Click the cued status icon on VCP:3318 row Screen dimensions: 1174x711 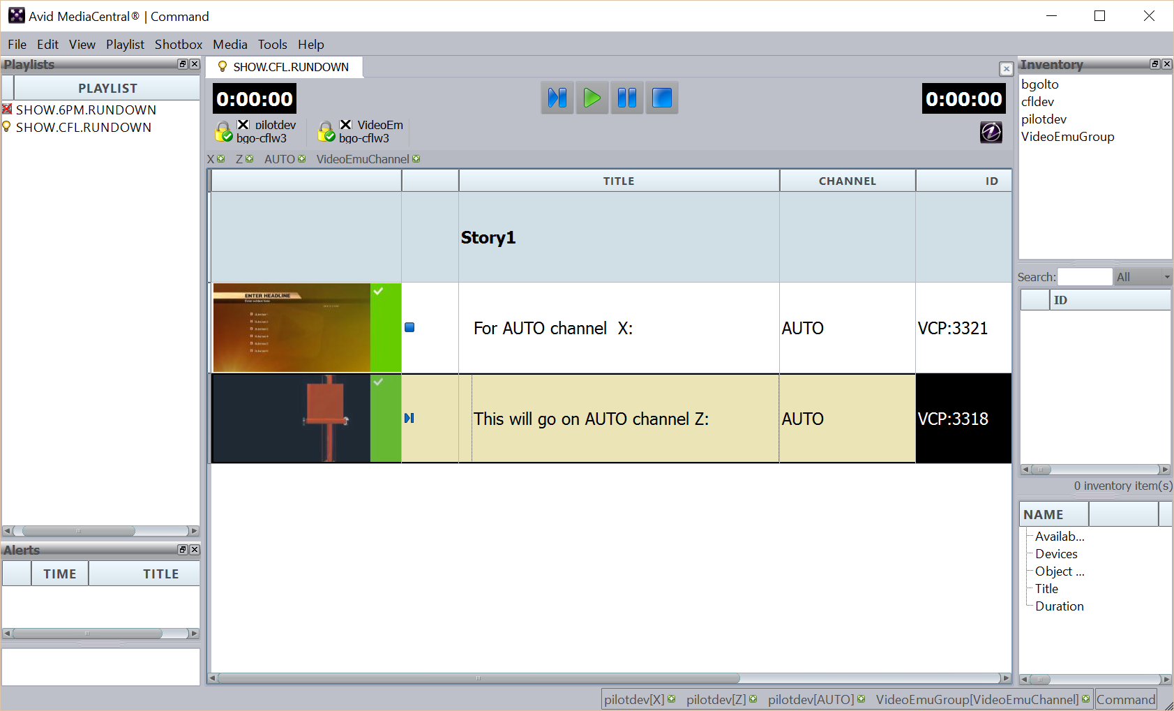[409, 418]
